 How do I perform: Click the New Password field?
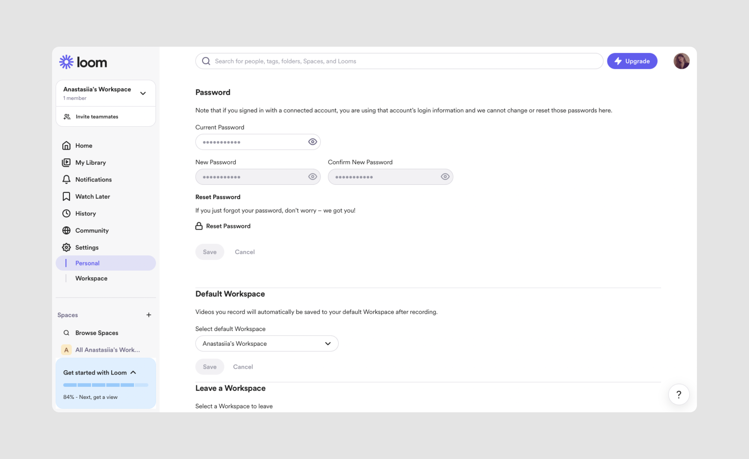pyautogui.click(x=257, y=177)
